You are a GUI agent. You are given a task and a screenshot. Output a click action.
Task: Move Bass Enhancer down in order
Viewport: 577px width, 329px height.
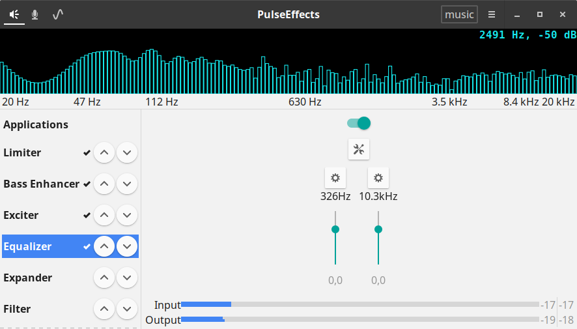(x=127, y=184)
